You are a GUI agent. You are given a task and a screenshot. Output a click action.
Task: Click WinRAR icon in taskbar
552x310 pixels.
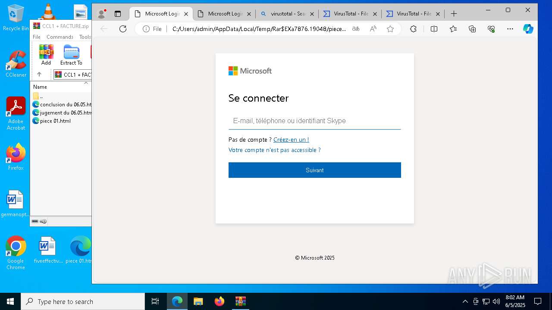(240, 301)
